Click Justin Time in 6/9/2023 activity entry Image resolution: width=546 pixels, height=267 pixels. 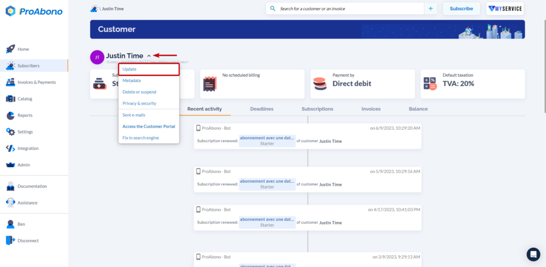click(x=331, y=141)
